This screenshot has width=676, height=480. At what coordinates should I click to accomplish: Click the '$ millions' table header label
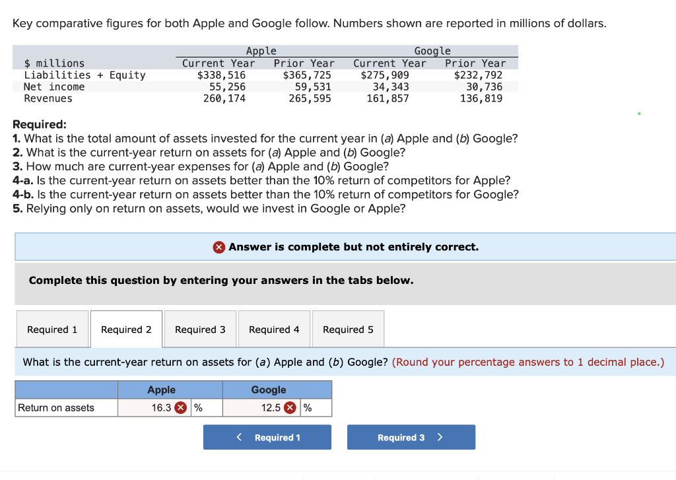pyautogui.click(x=54, y=63)
